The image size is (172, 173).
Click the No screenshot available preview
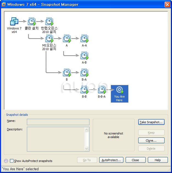[114, 135]
